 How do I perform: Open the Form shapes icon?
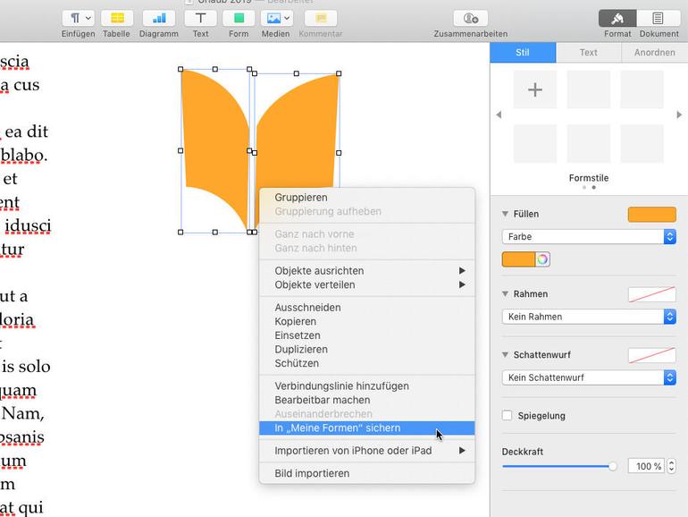coord(239,19)
